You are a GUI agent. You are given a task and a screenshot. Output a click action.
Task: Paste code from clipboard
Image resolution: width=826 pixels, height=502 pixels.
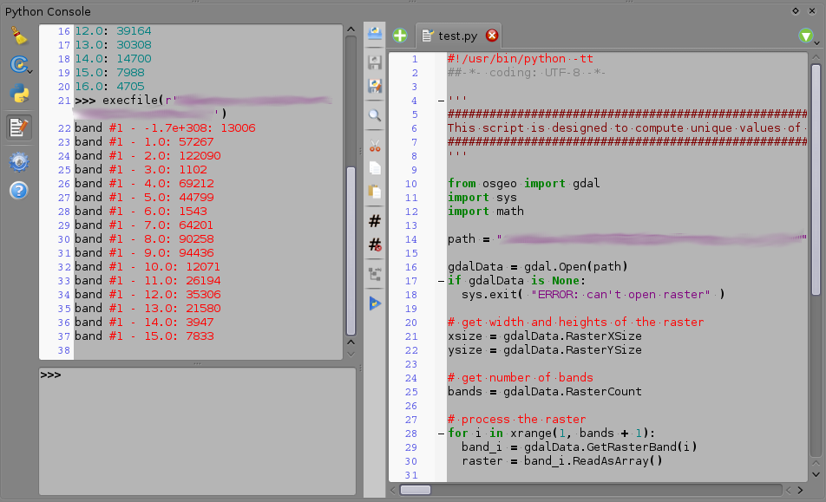(374, 191)
